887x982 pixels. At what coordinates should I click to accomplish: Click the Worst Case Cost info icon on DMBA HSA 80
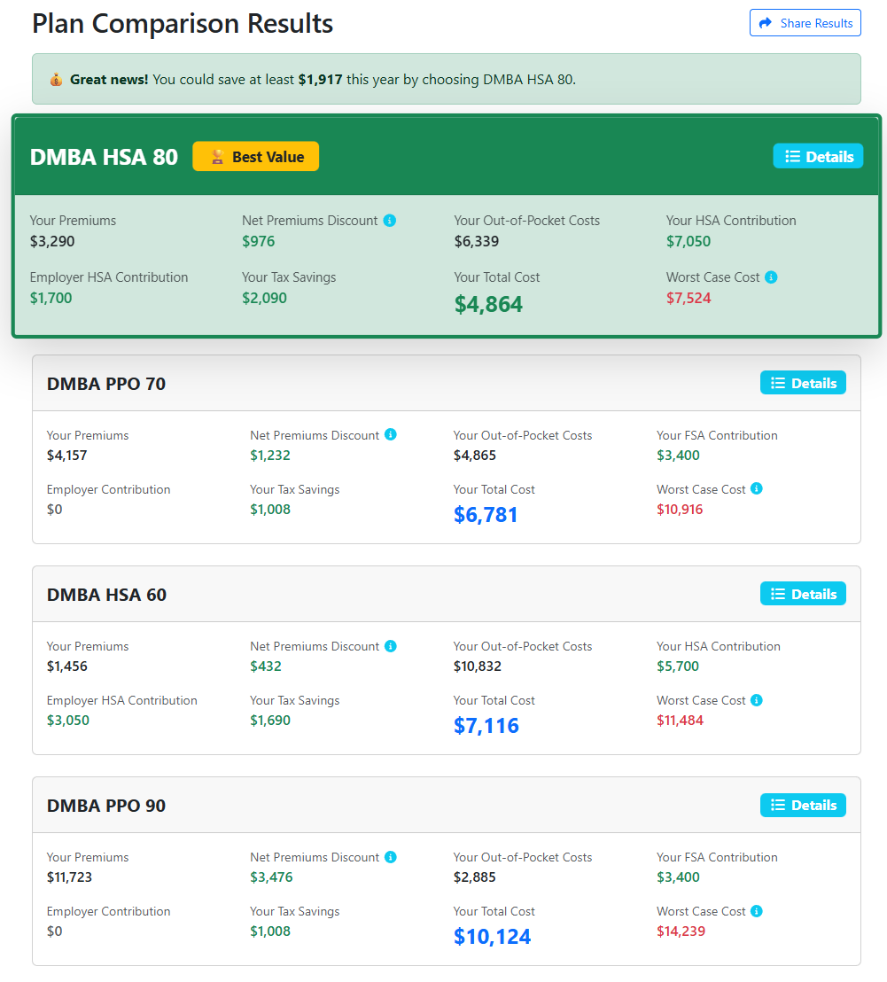[x=772, y=277]
